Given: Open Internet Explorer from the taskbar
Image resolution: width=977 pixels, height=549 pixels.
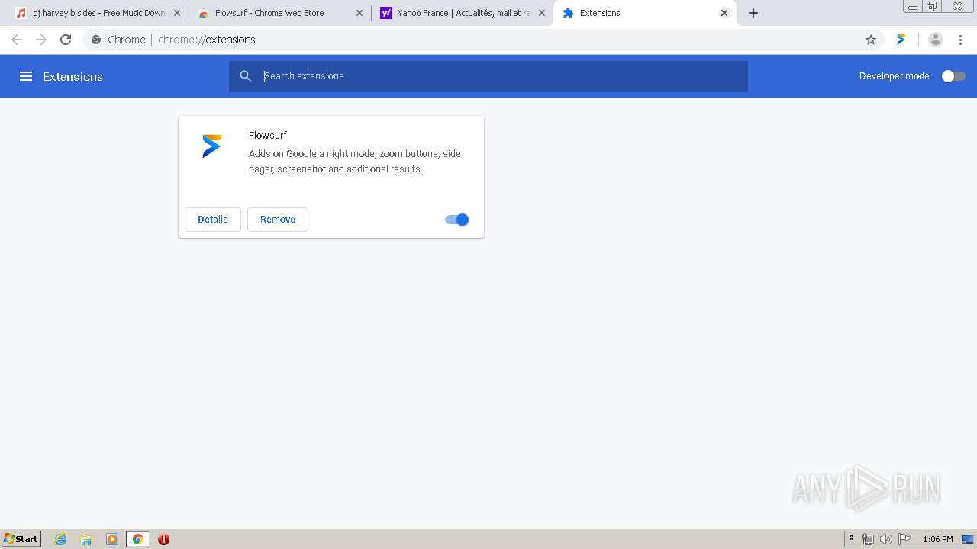Looking at the screenshot, I should coord(60,539).
